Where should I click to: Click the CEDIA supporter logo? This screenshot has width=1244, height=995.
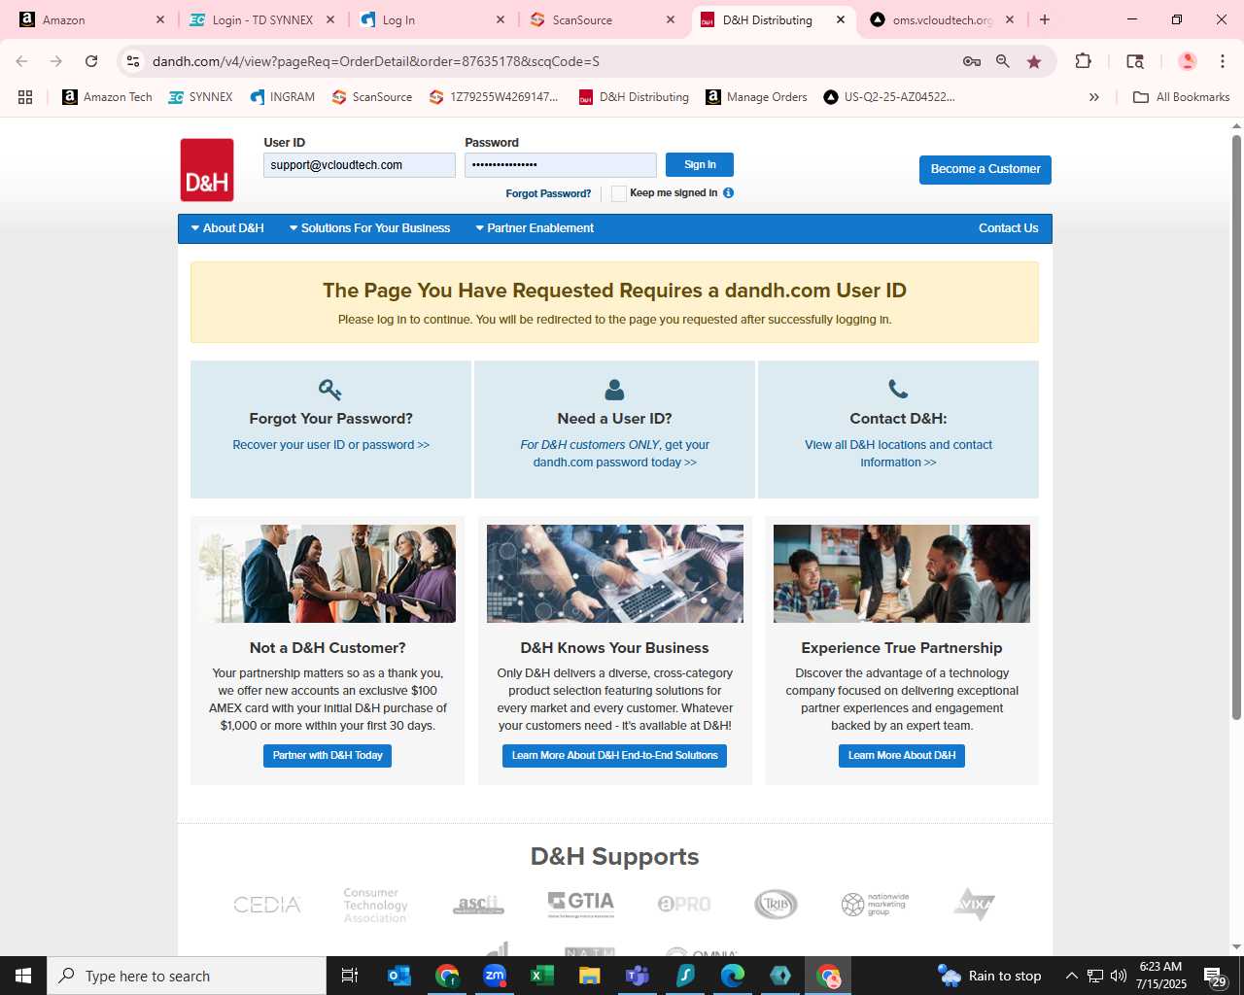tap(267, 905)
